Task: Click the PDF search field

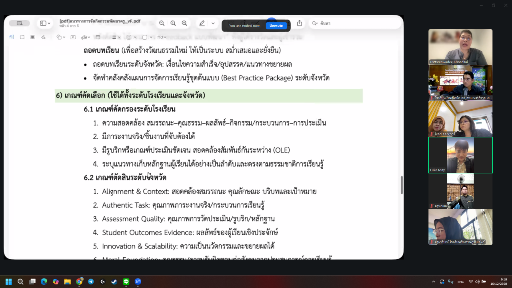Action: 356,24
